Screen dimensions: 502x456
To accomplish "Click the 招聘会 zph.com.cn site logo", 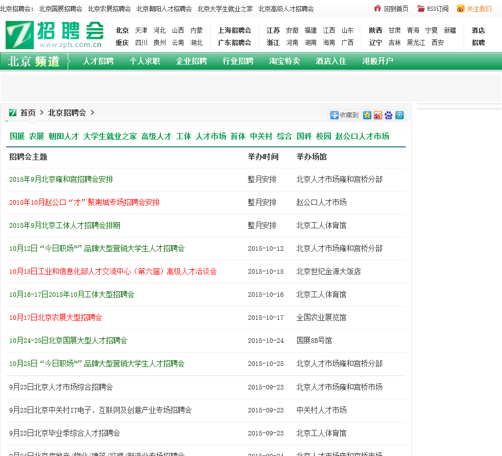I will 54,35.
